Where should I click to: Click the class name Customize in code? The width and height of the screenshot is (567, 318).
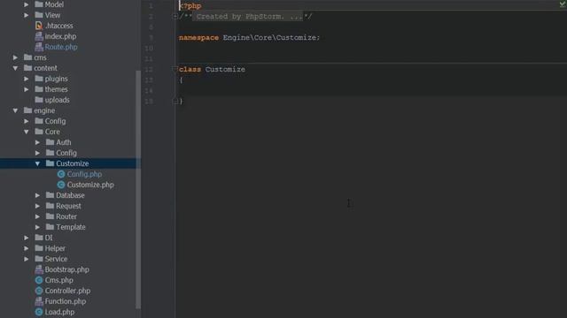(x=225, y=69)
